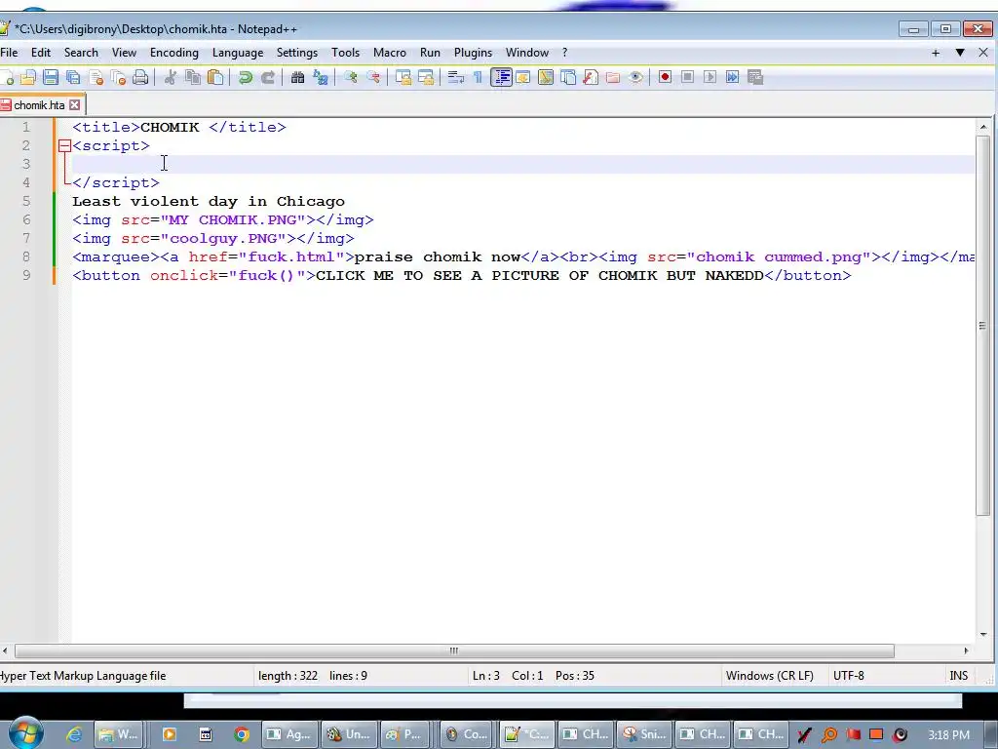Image resolution: width=998 pixels, height=749 pixels.
Task: Open the Macro menu
Action: 390,53
